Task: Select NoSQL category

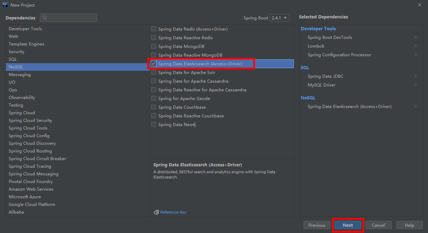Action: 78,67
